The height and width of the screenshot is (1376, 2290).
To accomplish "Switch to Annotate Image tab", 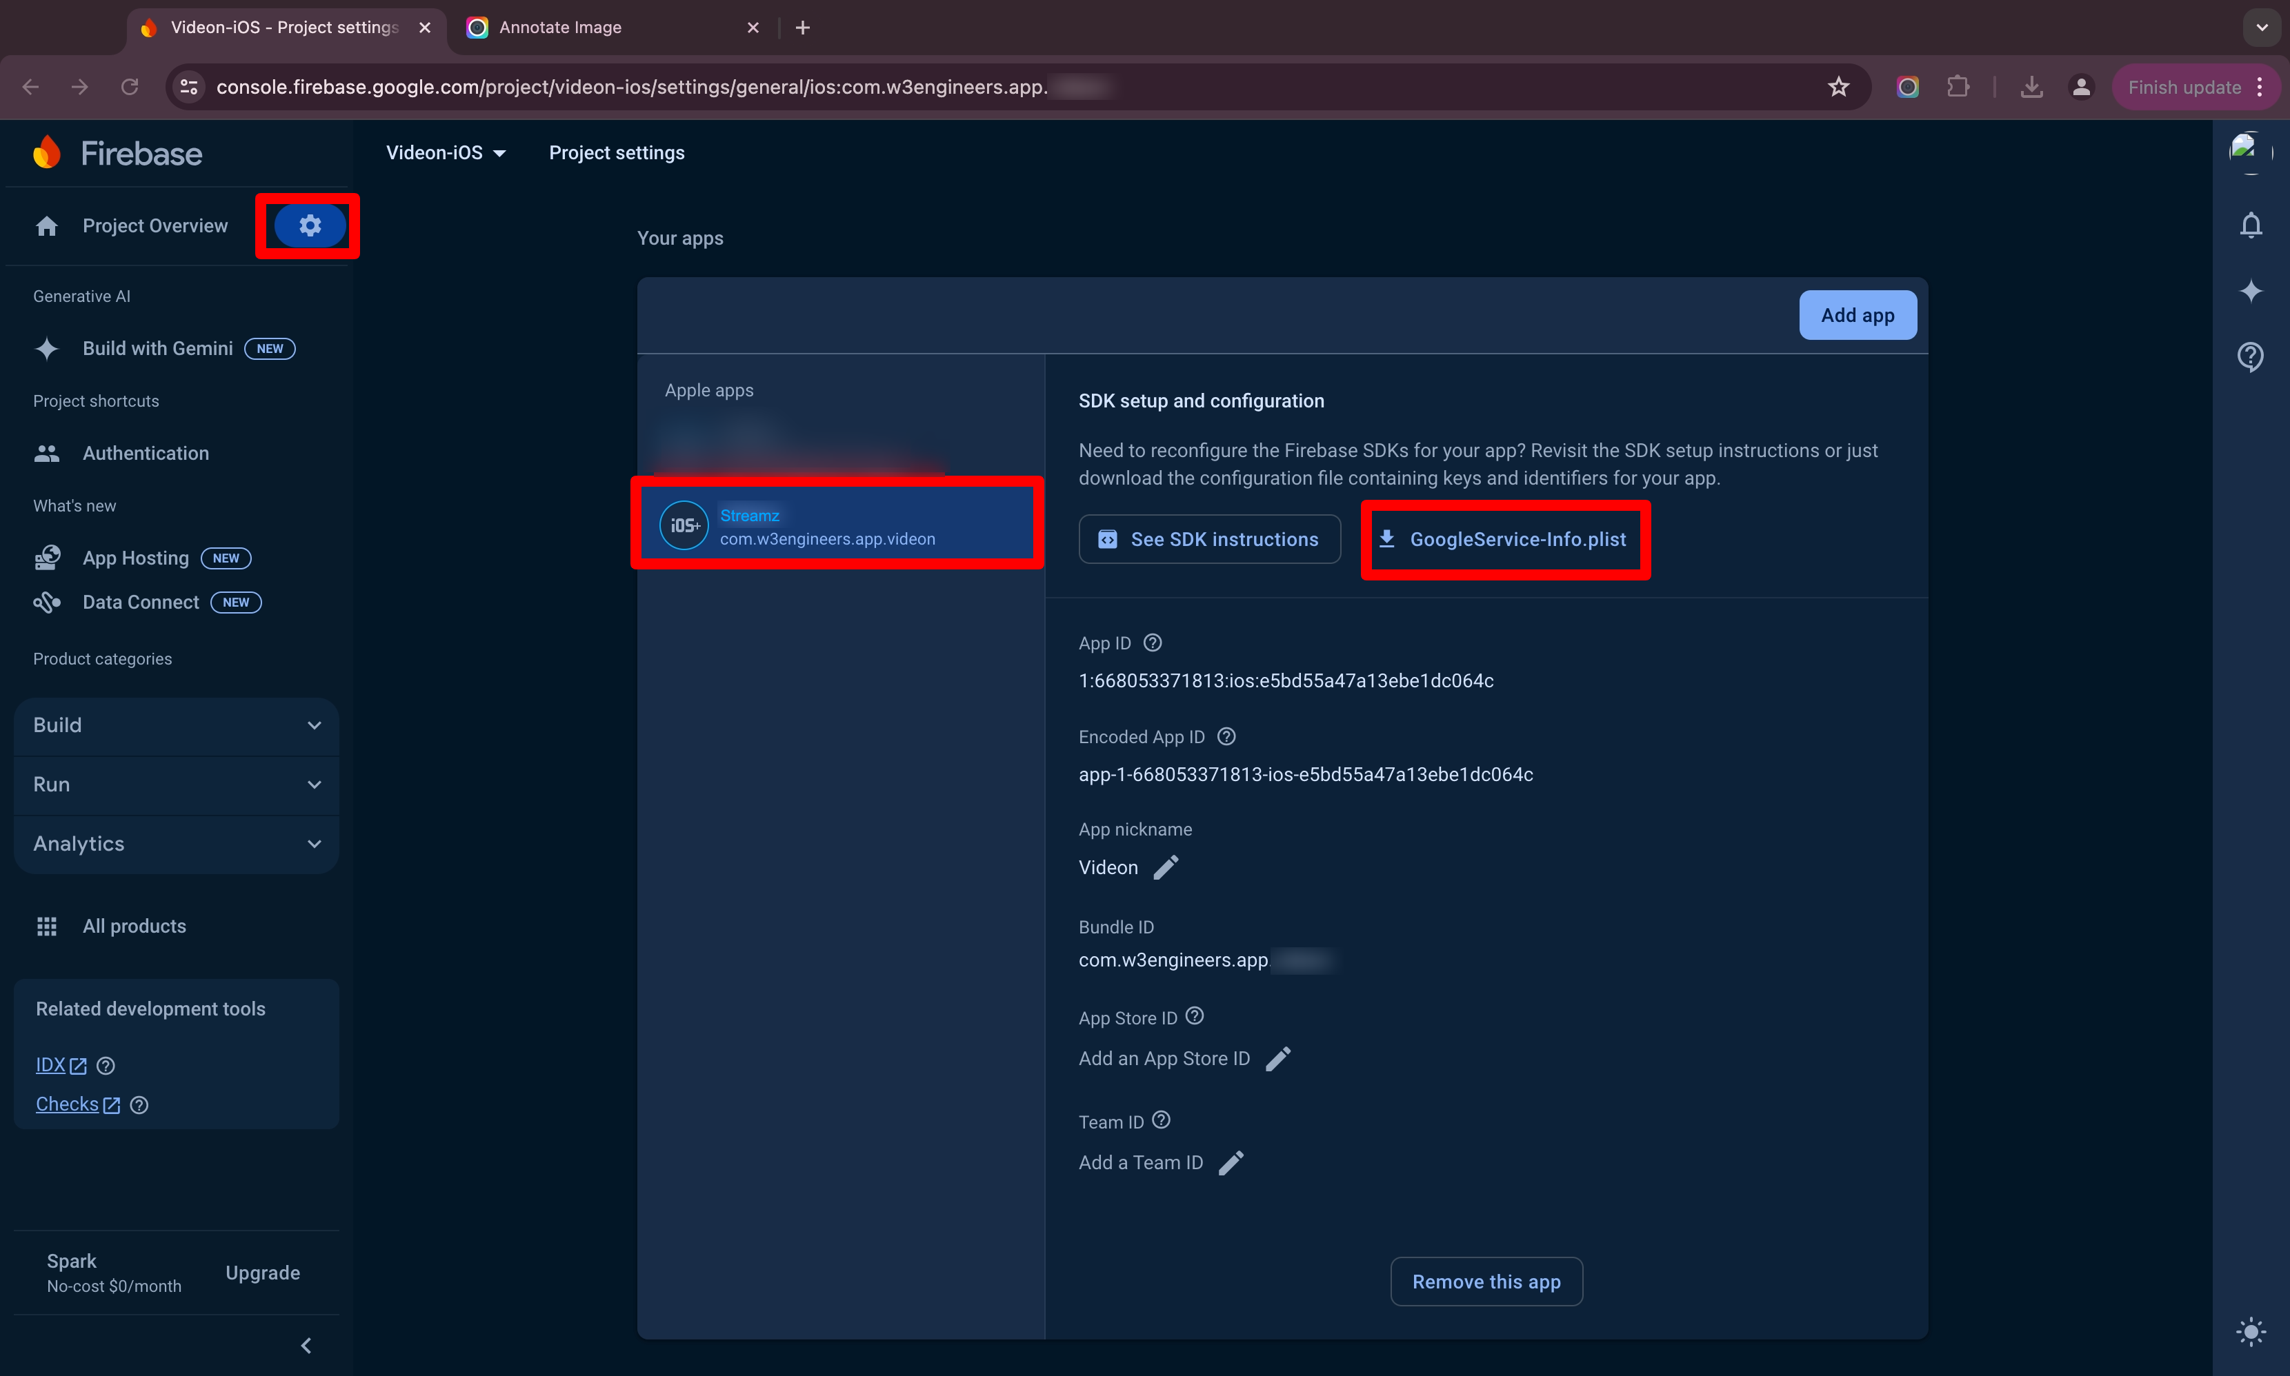I will (612, 28).
